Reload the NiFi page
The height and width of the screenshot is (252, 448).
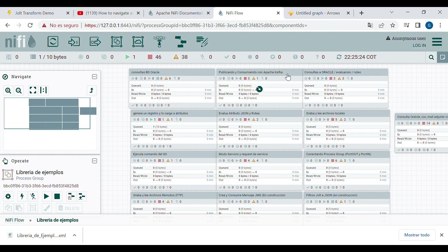click(30, 25)
